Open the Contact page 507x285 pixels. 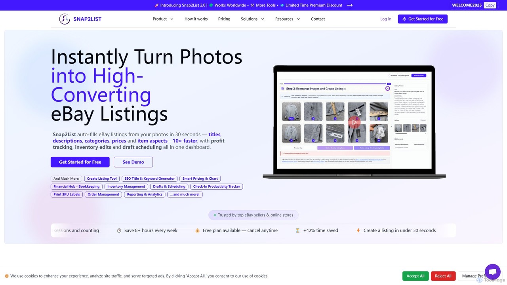318,19
